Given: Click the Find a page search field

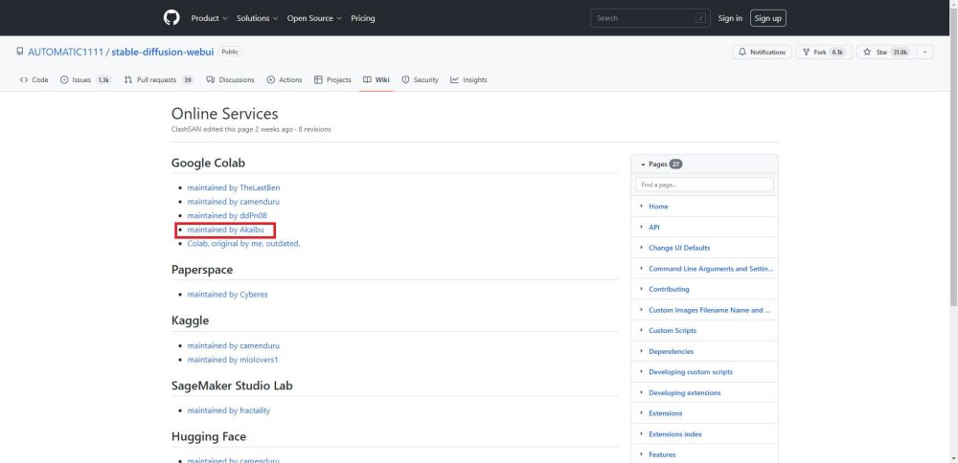Looking at the screenshot, I should pyautogui.click(x=704, y=185).
